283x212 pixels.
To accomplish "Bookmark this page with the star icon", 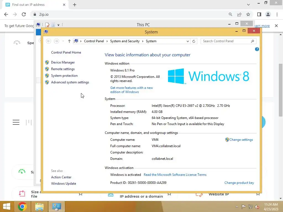I will [248, 14].
